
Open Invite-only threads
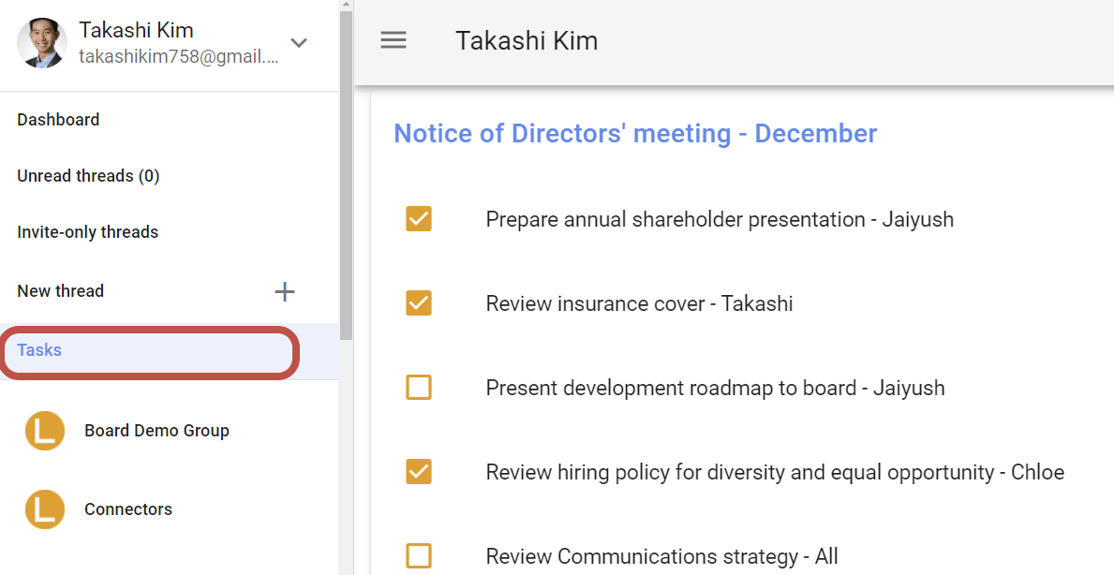[87, 232]
